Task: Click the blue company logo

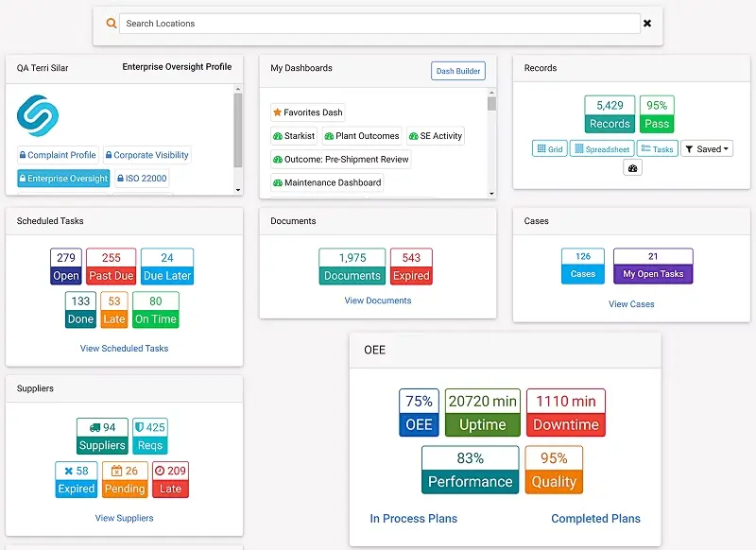Action: pos(38,115)
